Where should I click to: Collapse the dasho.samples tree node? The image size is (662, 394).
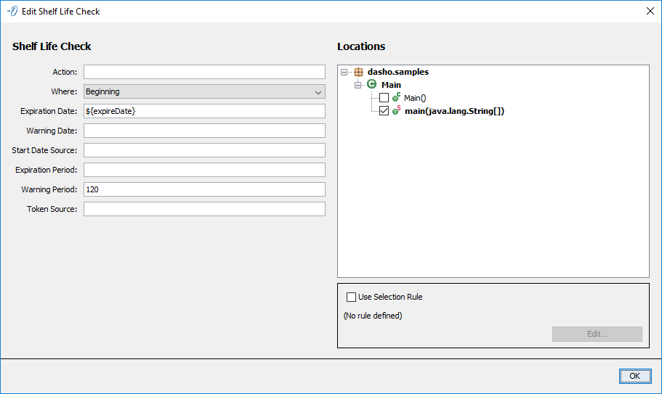[x=345, y=72]
